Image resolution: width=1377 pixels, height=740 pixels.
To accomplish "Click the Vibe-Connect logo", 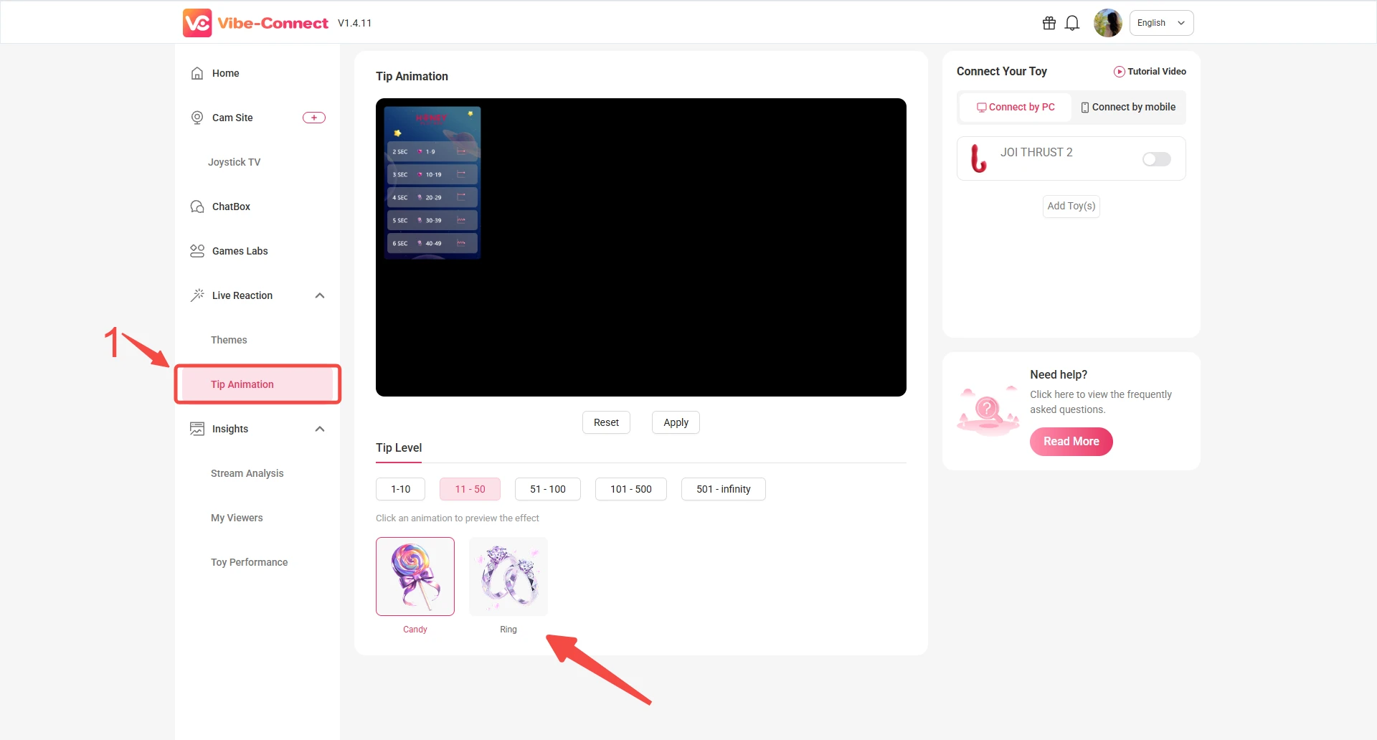I will tap(255, 23).
